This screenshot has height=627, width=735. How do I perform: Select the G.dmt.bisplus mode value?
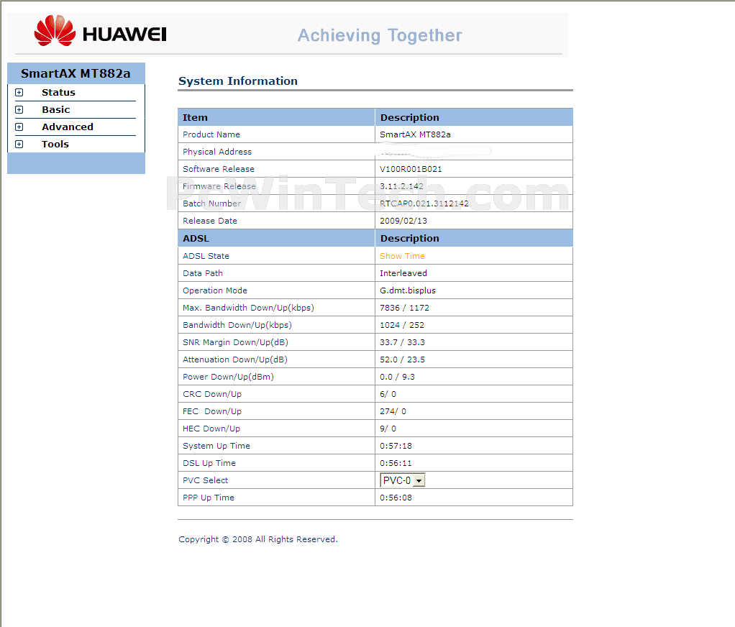[408, 290]
